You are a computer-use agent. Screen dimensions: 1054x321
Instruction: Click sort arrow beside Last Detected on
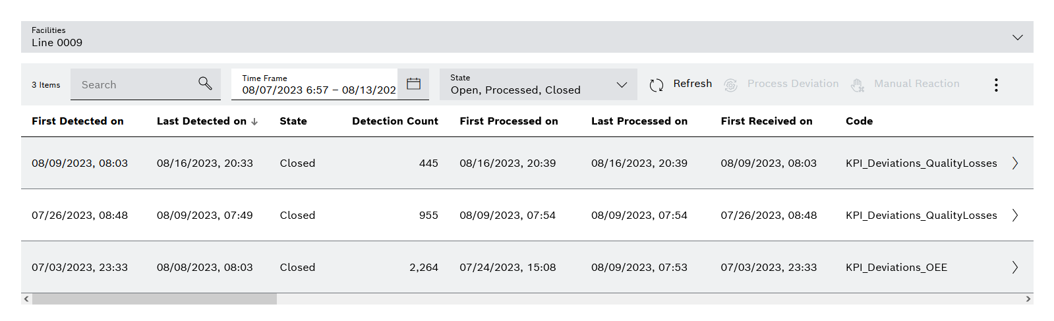tap(254, 122)
